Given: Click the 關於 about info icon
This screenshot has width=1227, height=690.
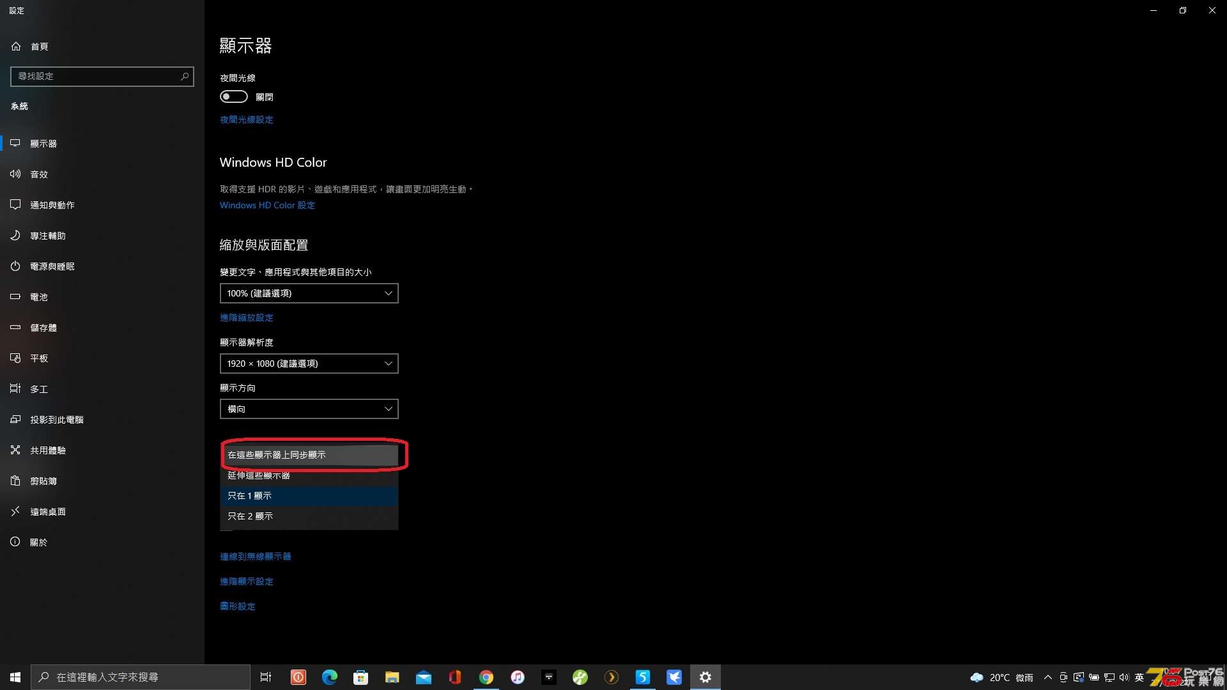Looking at the screenshot, I should [15, 542].
